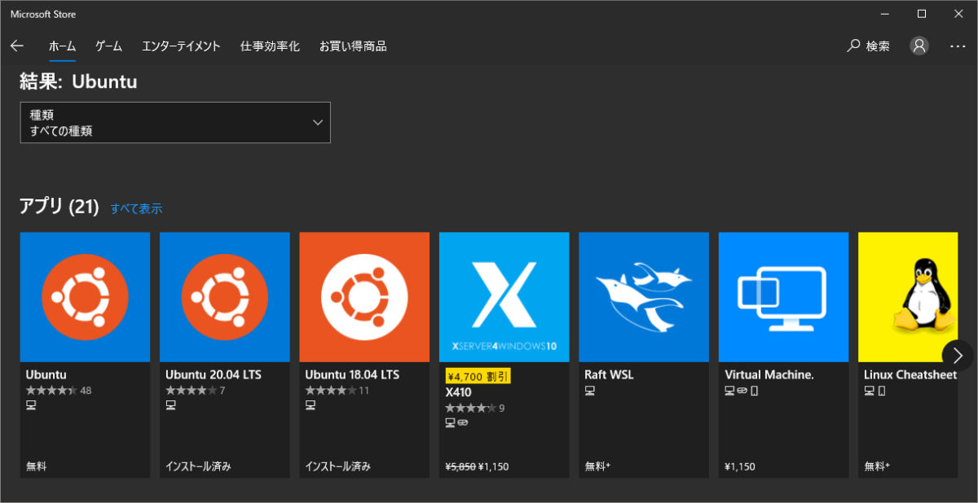The width and height of the screenshot is (978, 503).
Task: Click the アプリ (21) section heading
Action: coord(59,207)
